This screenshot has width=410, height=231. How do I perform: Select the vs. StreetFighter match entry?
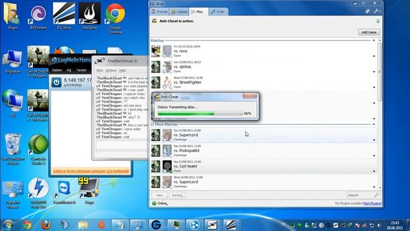point(263,82)
